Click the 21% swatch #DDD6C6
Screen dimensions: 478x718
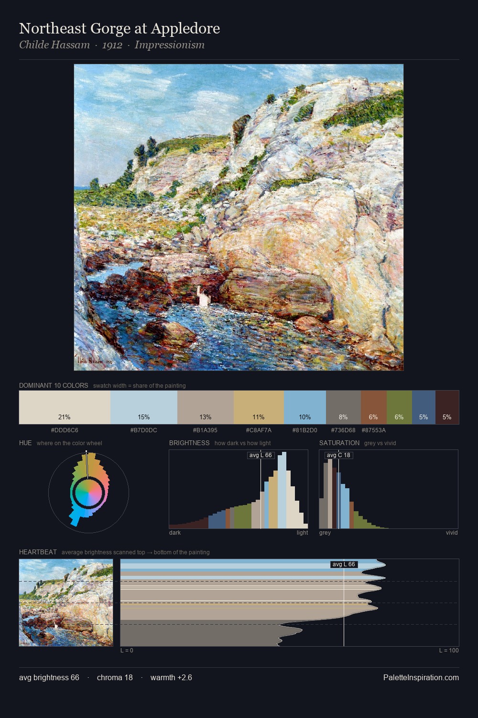click(x=65, y=407)
